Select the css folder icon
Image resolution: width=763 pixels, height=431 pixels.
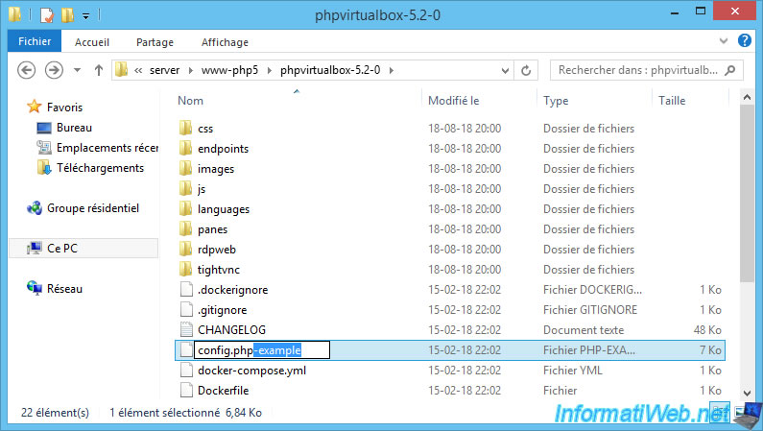click(x=186, y=128)
